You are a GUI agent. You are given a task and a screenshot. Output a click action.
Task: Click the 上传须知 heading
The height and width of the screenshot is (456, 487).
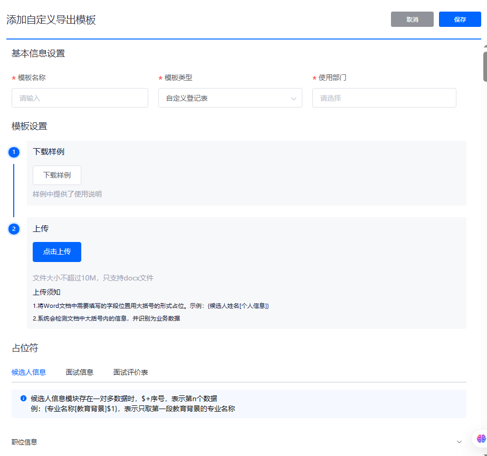(x=46, y=292)
